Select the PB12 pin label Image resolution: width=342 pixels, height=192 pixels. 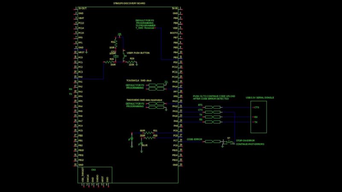coord(81,160)
